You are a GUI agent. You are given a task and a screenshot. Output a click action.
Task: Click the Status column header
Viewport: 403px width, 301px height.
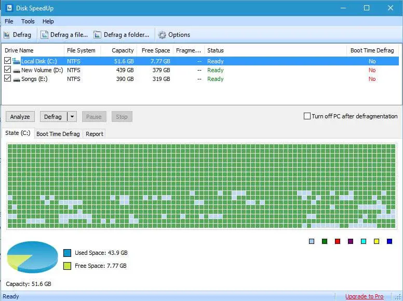click(276, 50)
